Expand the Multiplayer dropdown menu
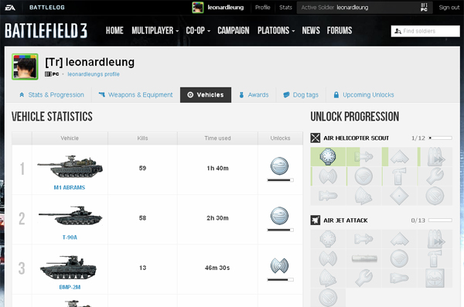464x307 pixels. coord(155,30)
